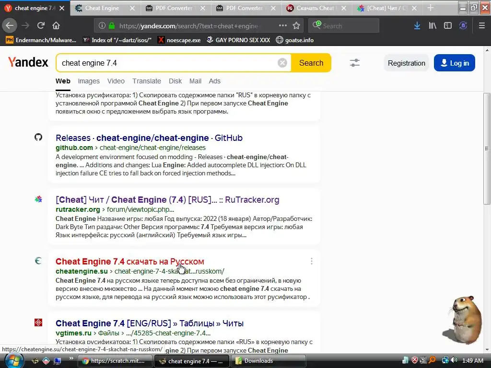Viewport: 491px width, 368px height.
Task: Select the Web search category
Action: [x=63, y=81]
